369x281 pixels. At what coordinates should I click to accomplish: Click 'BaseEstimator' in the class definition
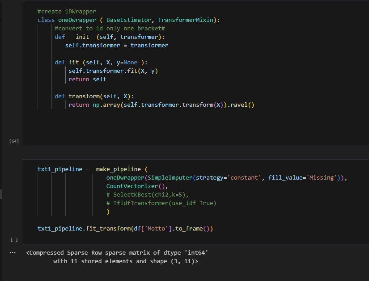pos(129,20)
